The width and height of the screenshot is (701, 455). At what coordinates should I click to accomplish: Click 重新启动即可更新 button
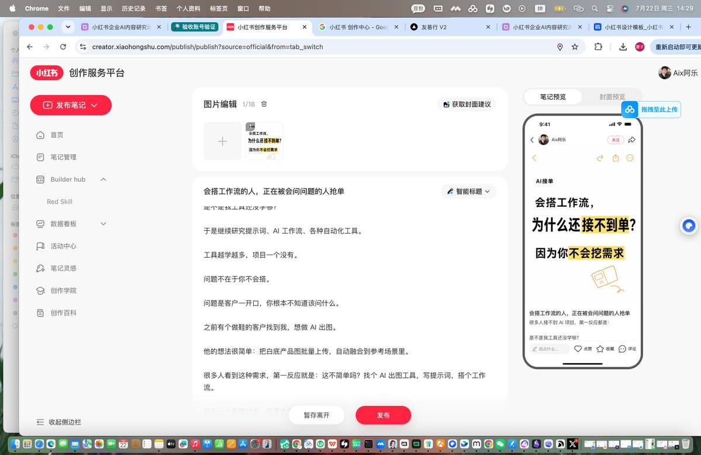pyautogui.click(x=675, y=47)
